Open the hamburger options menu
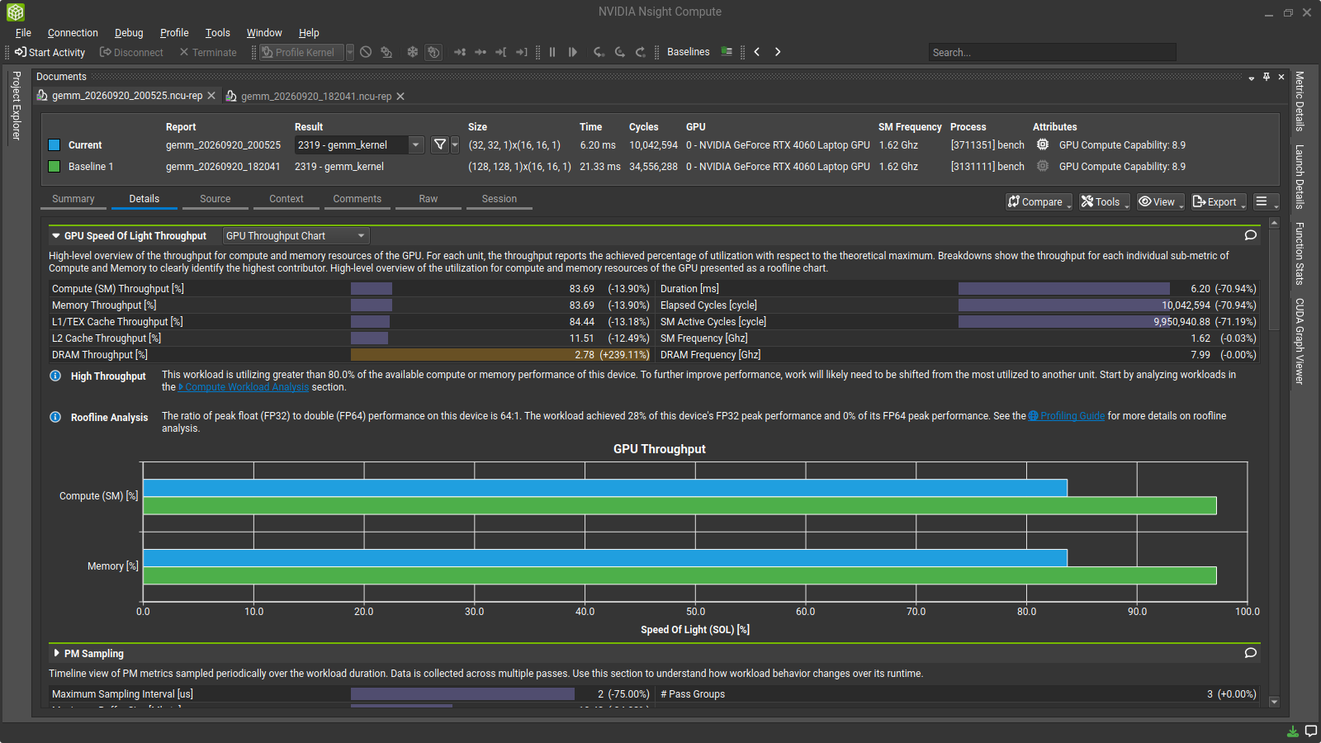This screenshot has width=1321, height=743. 1266,201
